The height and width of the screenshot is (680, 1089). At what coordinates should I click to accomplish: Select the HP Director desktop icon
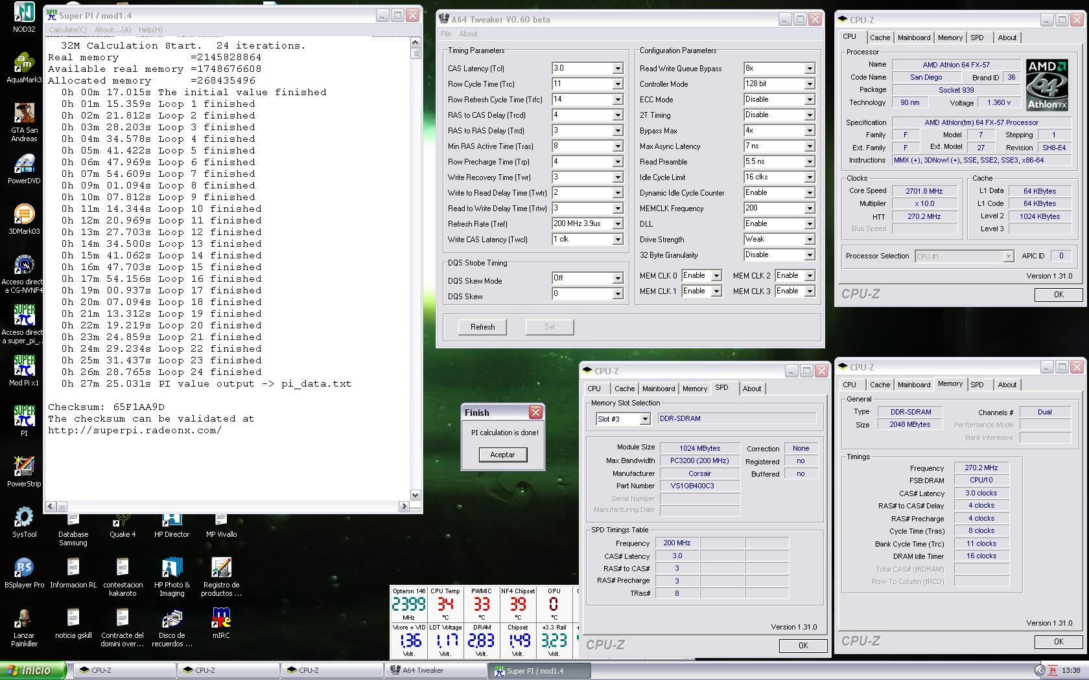[x=172, y=527]
